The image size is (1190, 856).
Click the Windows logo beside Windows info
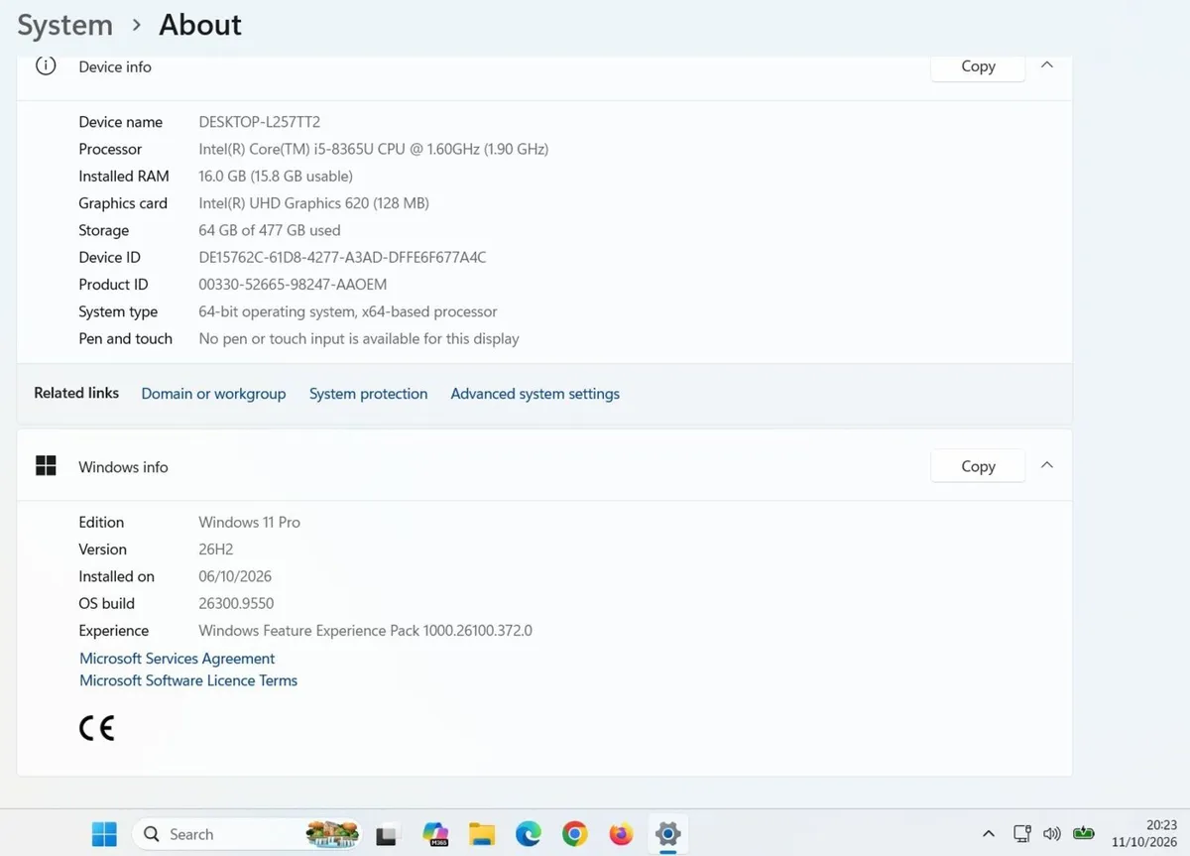tap(46, 465)
